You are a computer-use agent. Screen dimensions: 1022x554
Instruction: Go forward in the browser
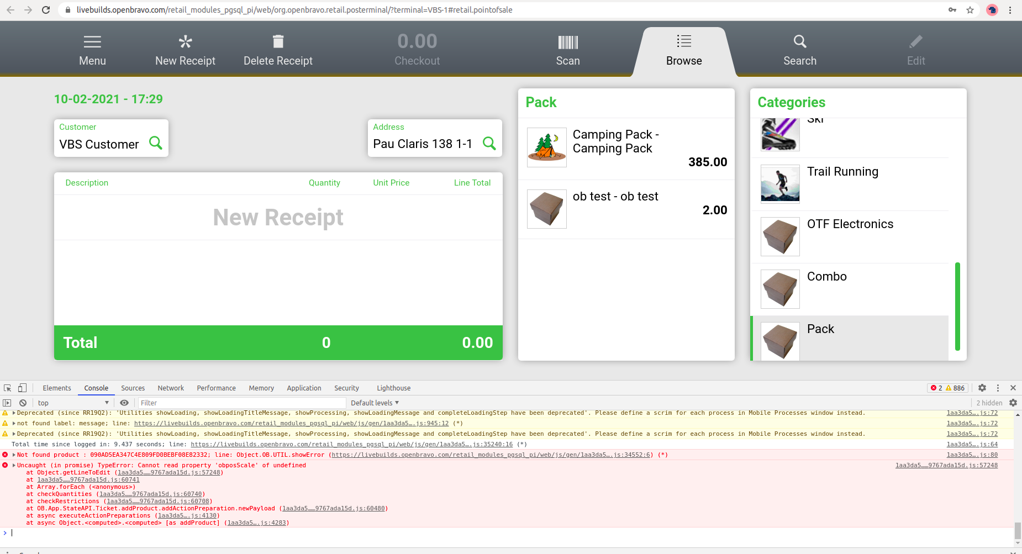[x=28, y=10]
